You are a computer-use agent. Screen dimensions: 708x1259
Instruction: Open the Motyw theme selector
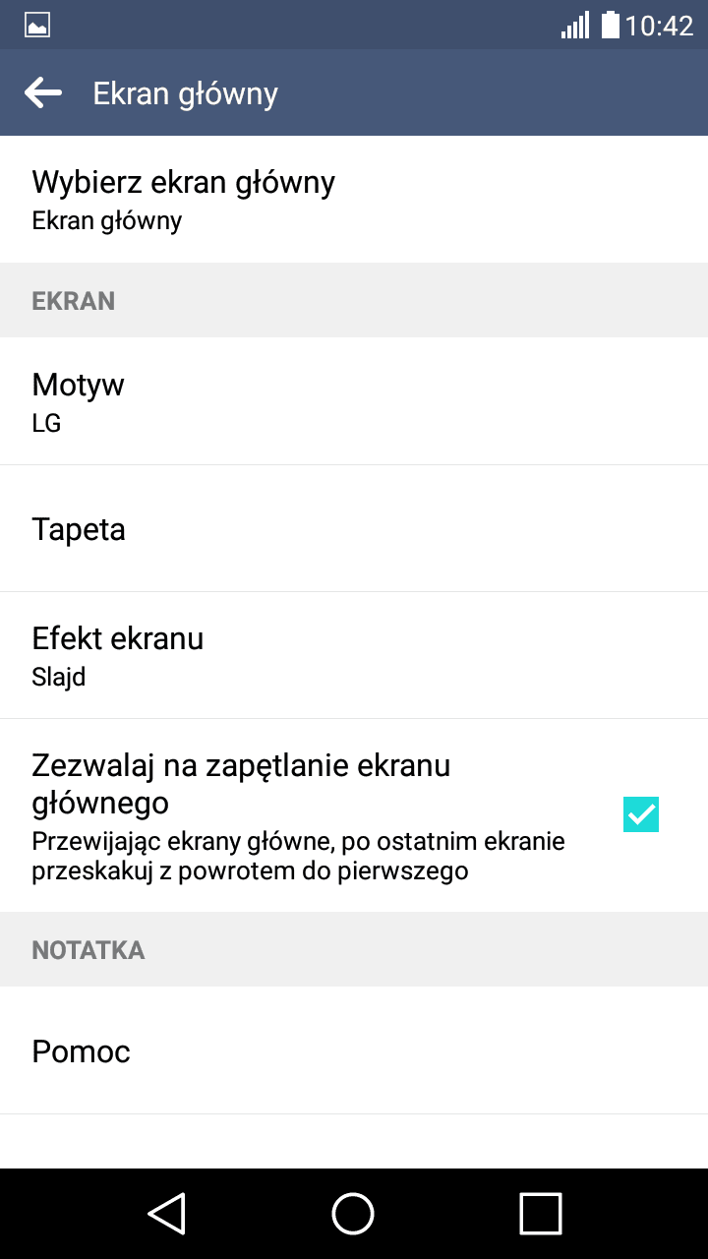[354, 401]
